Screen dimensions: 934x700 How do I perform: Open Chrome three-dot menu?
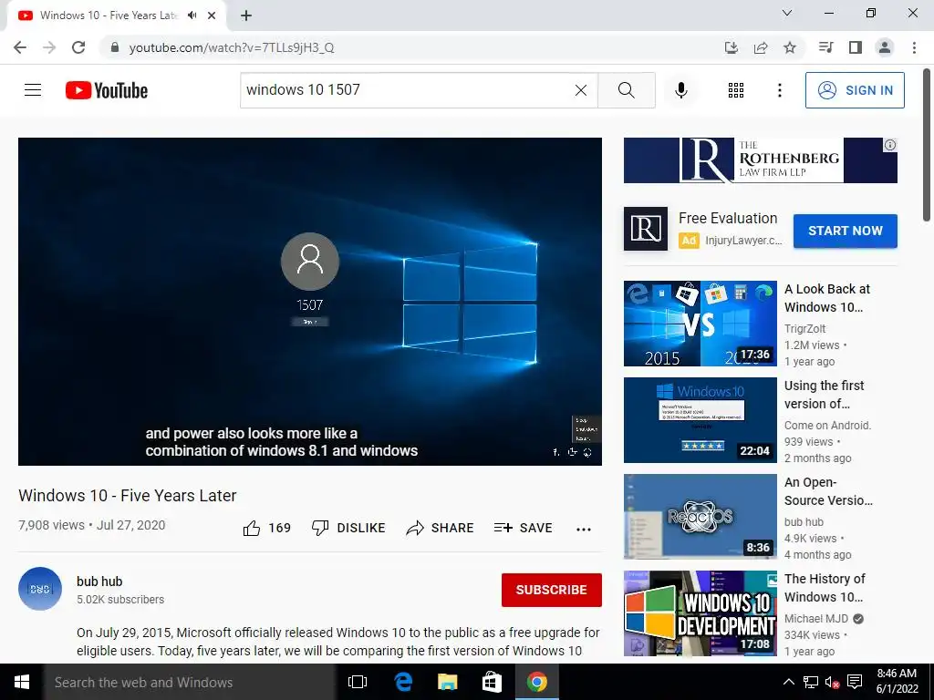pos(914,47)
